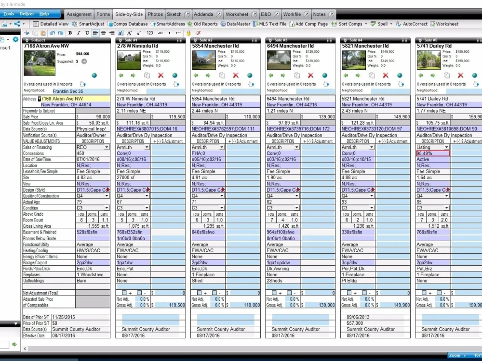Import MLS Text File
The width and height of the screenshot is (482, 361).
(x=269, y=24)
